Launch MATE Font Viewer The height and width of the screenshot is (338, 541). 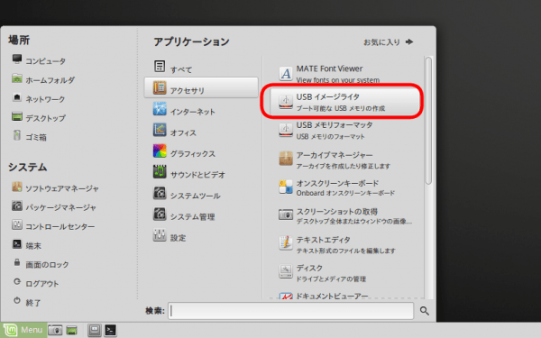pyautogui.click(x=345, y=74)
